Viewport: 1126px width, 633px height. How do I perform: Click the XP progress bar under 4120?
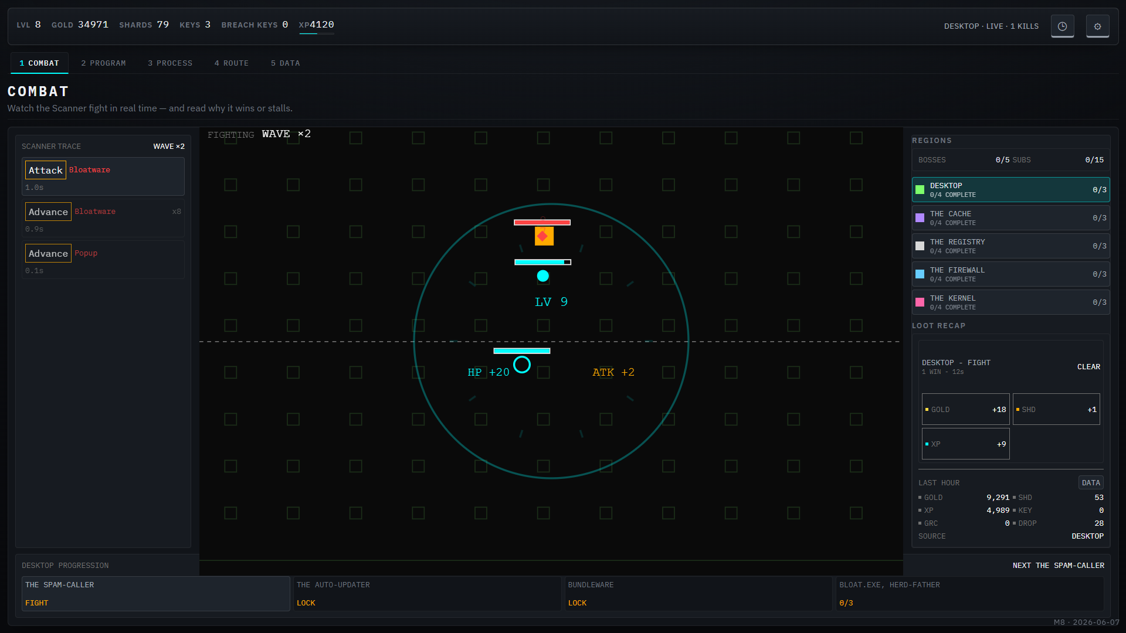click(x=317, y=33)
